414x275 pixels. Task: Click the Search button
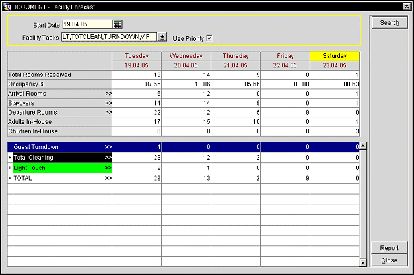[x=389, y=23]
